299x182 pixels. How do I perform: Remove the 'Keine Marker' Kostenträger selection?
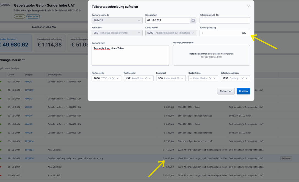click(210, 78)
